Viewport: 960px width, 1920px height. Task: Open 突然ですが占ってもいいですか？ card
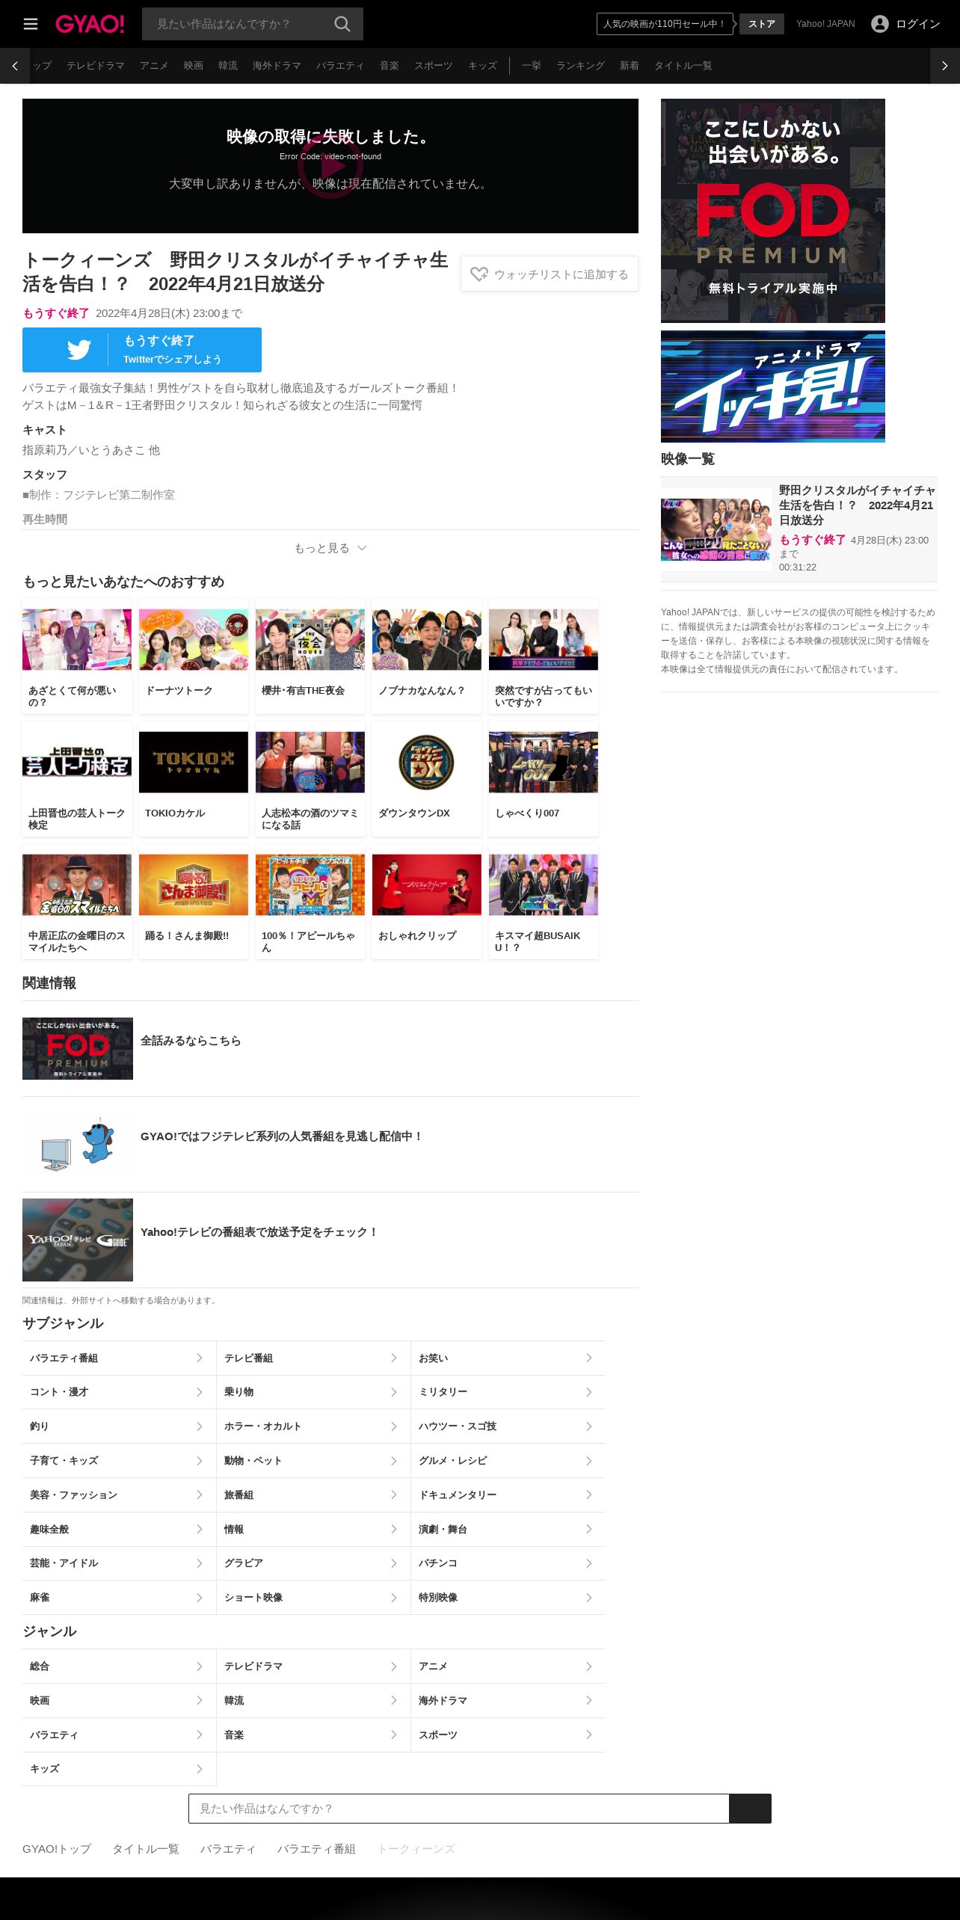[544, 656]
